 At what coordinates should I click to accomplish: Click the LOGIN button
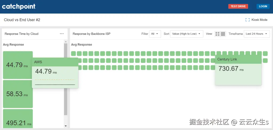(263, 6)
